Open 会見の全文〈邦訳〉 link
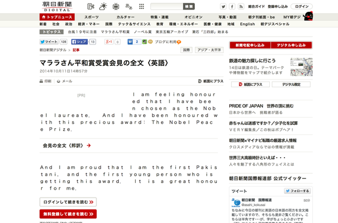This screenshot has height=223, width=338. tap(66, 146)
